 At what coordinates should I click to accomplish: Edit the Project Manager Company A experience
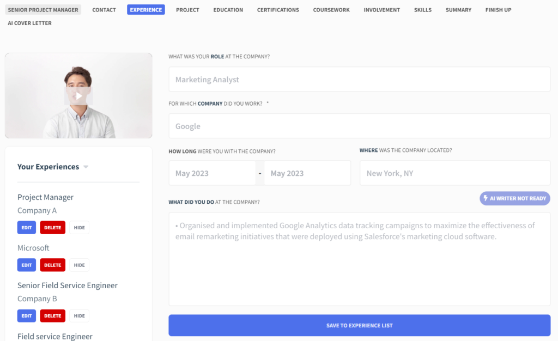[x=27, y=228]
